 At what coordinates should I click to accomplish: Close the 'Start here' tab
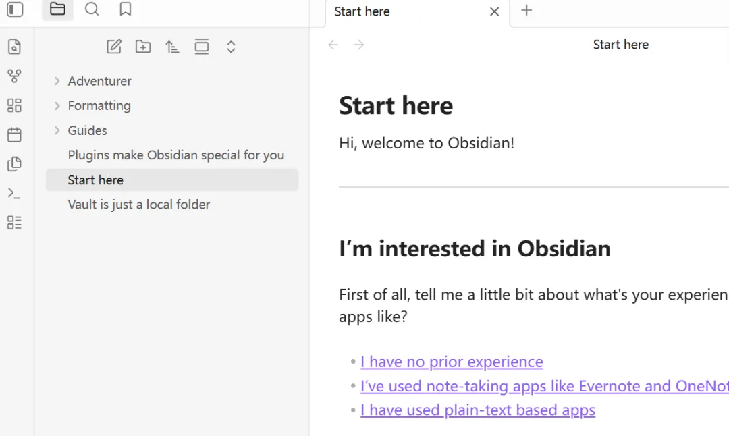[494, 11]
